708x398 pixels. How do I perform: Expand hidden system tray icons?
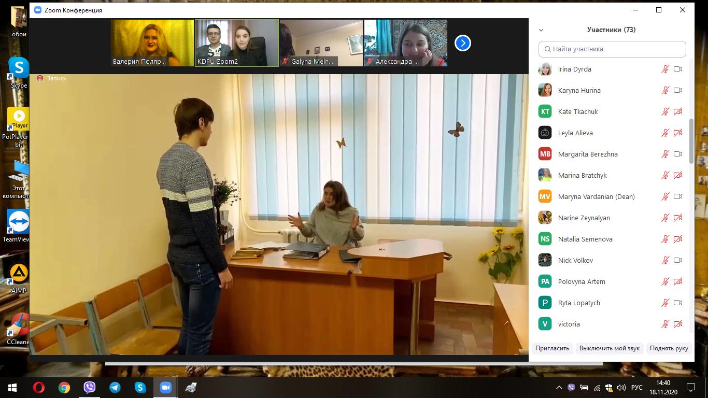coord(559,388)
